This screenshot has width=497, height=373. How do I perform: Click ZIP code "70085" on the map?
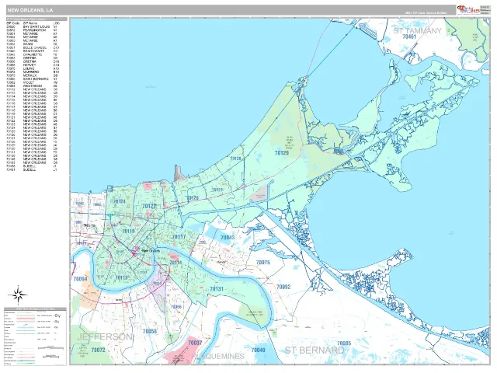click(x=344, y=343)
